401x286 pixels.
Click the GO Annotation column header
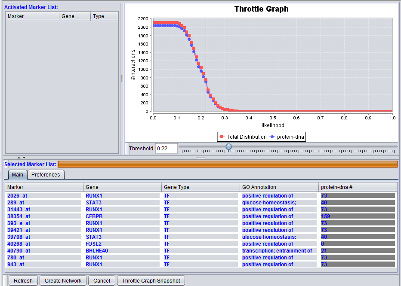coord(279,187)
